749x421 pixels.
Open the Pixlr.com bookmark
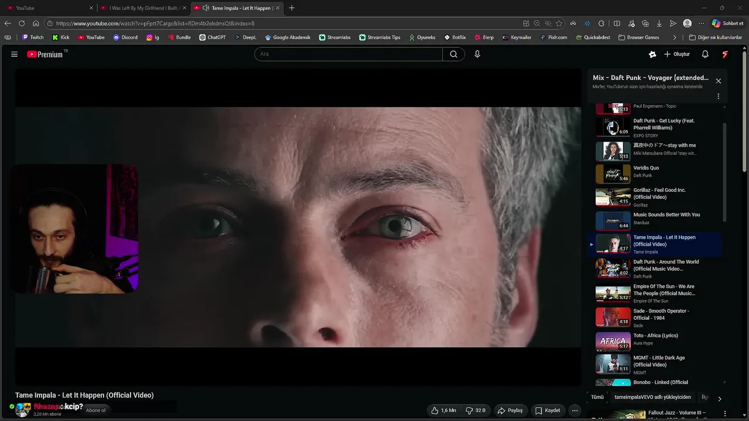554,37
